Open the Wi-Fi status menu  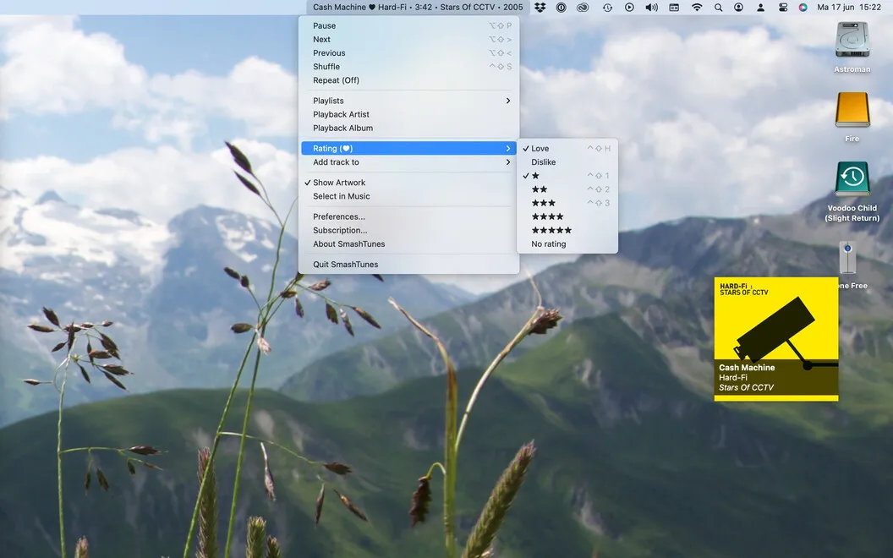click(697, 8)
